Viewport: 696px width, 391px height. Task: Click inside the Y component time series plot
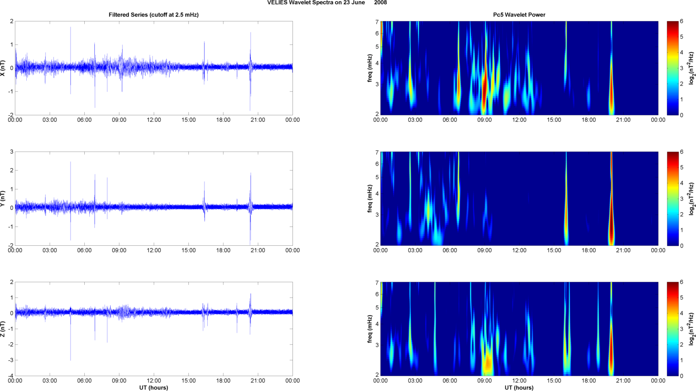point(154,198)
